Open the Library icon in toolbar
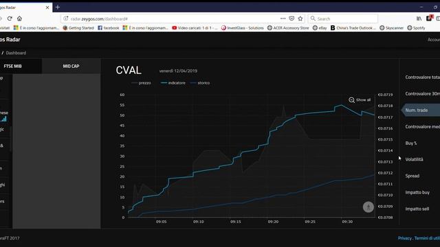 (x=419, y=19)
